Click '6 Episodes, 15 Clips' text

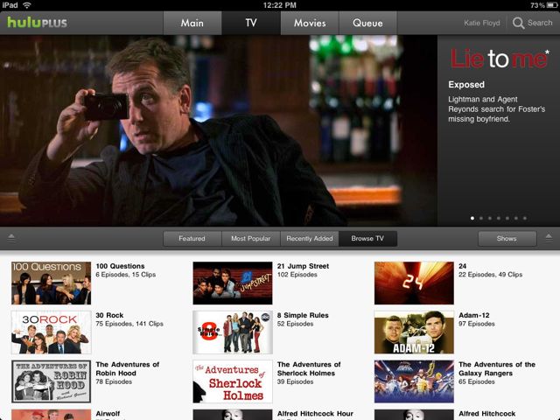[x=126, y=275]
